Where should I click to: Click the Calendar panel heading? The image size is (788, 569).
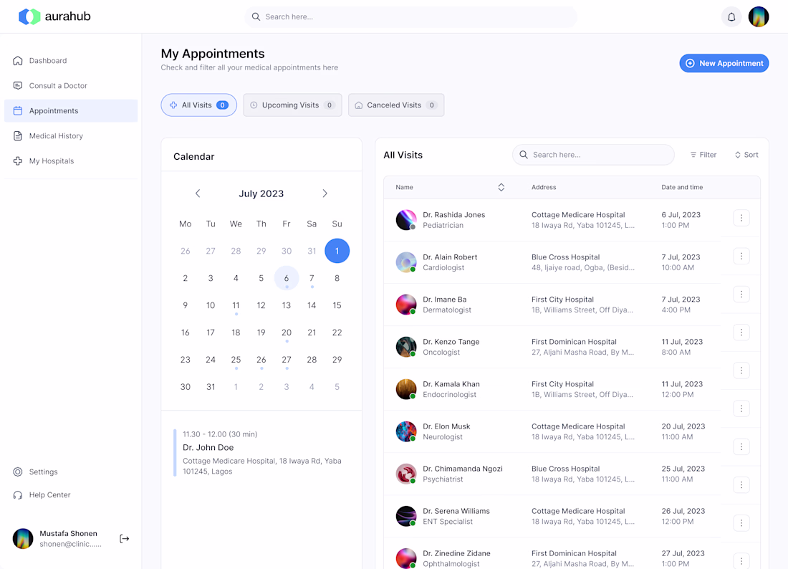(x=194, y=157)
